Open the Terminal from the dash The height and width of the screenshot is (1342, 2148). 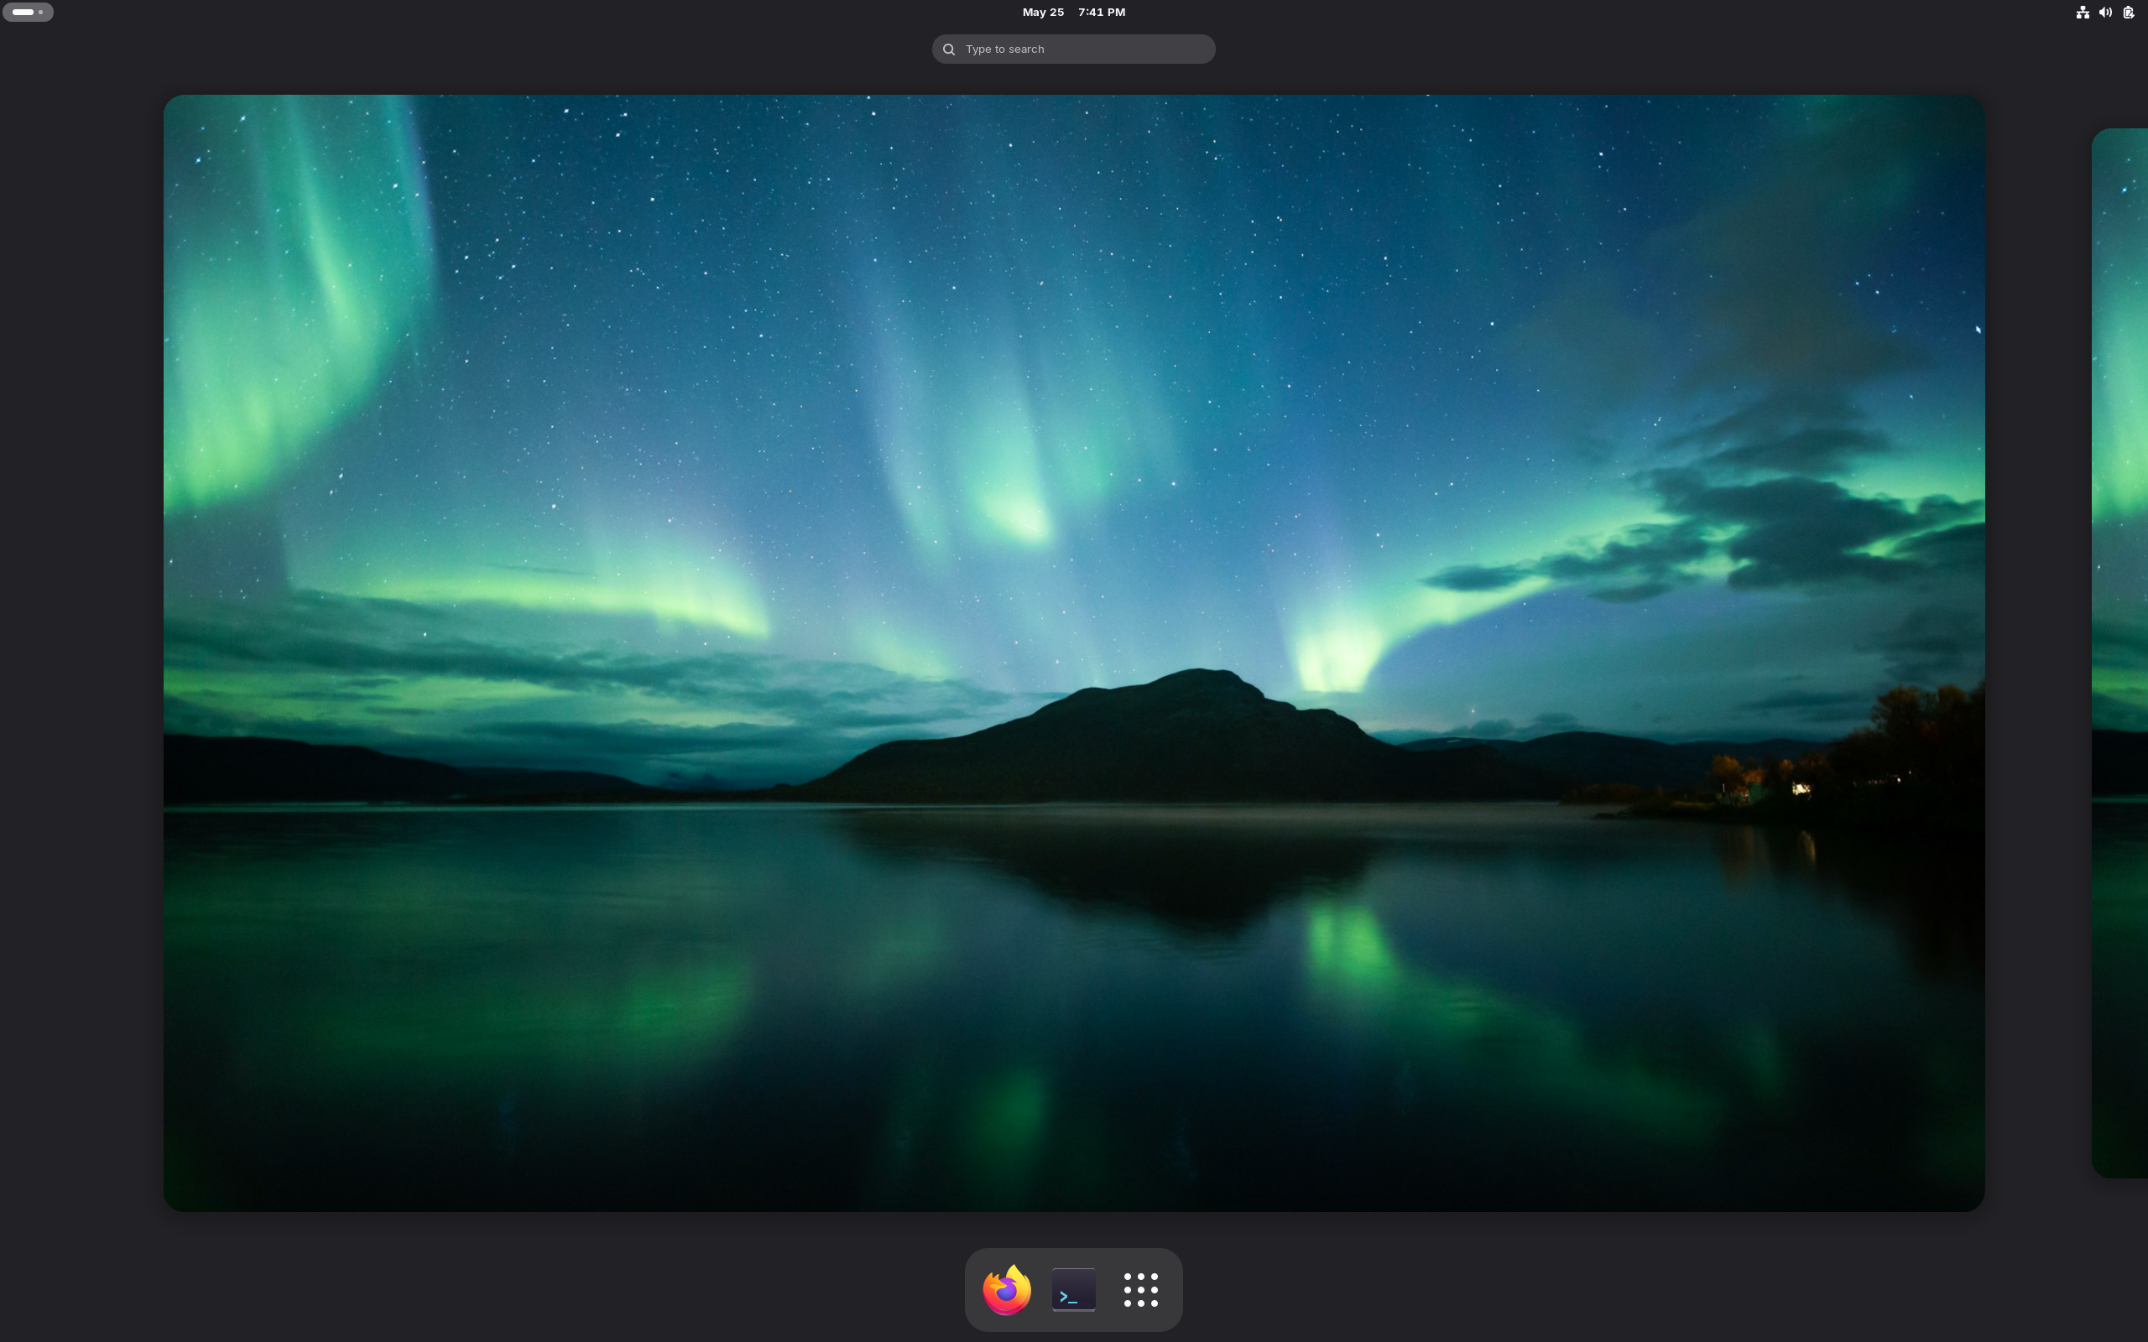1073,1290
